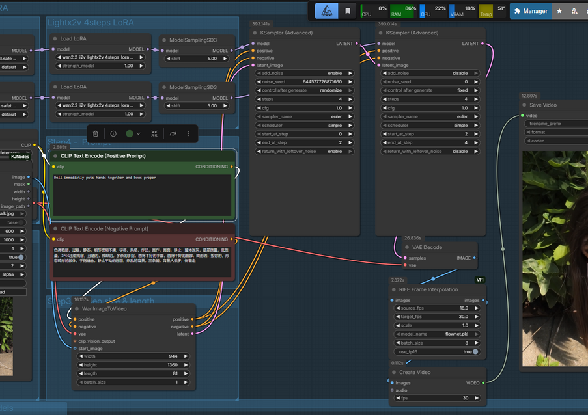
Task: Click the collapse dot on the Negative Prompt node
Action: point(55,229)
